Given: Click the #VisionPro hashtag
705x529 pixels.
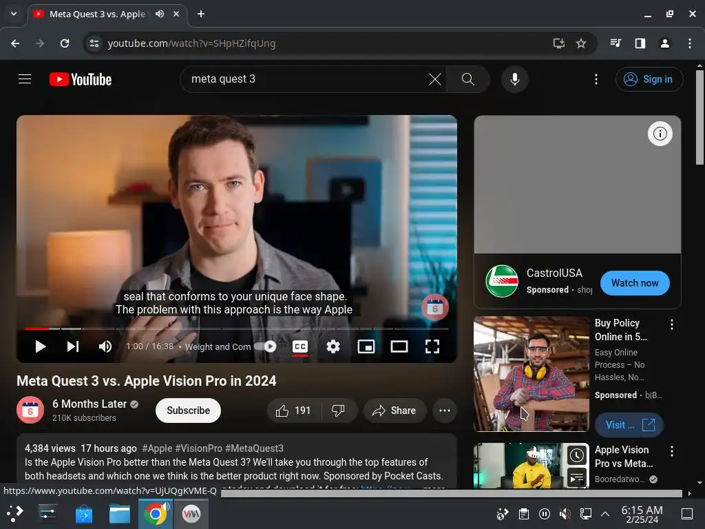Looking at the screenshot, I should tap(198, 448).
